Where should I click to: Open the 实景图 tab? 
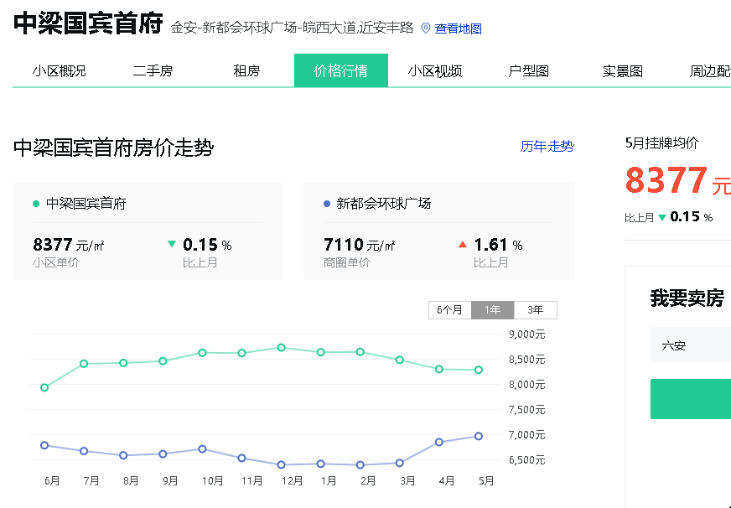tap(623, 71)
